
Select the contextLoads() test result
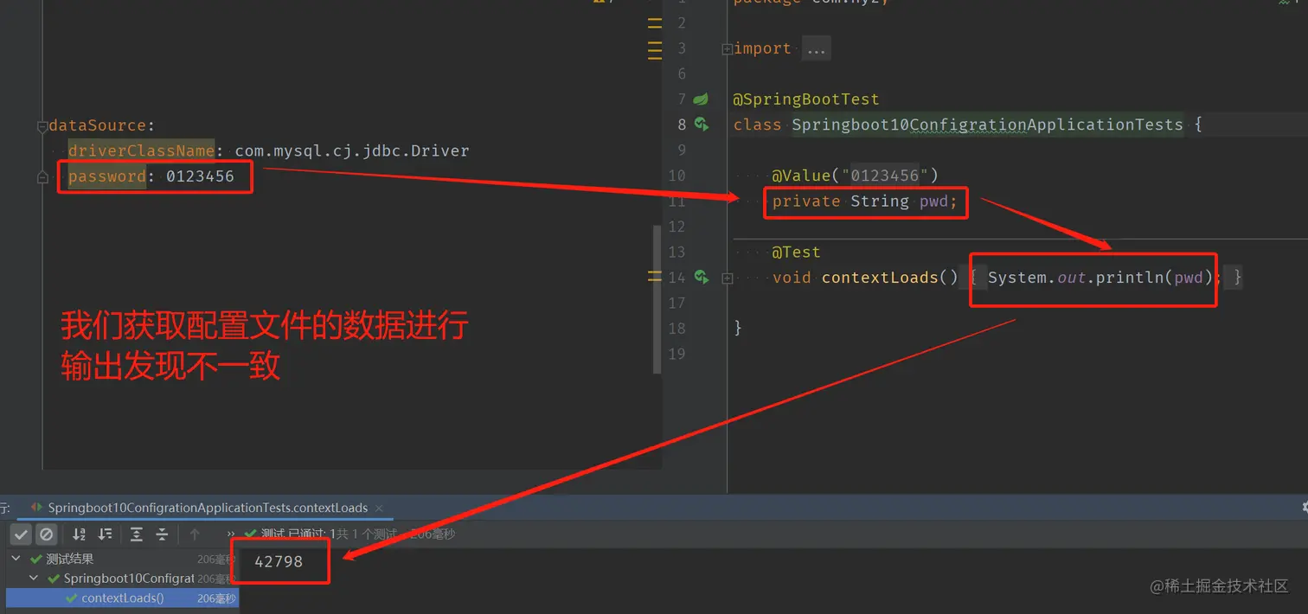121,598
